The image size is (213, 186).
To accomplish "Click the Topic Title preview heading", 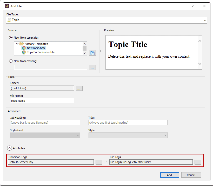I will [128, 44].
